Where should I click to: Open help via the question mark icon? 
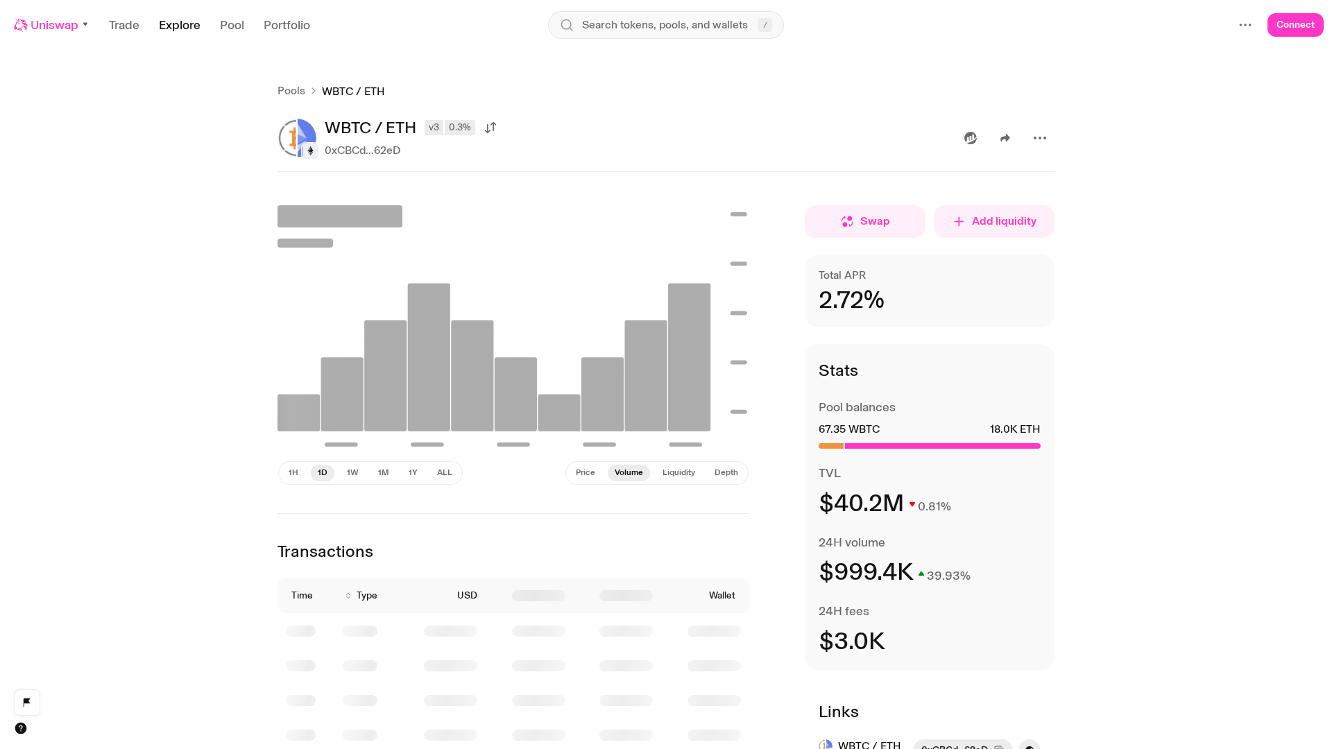[x=21, y=728]
